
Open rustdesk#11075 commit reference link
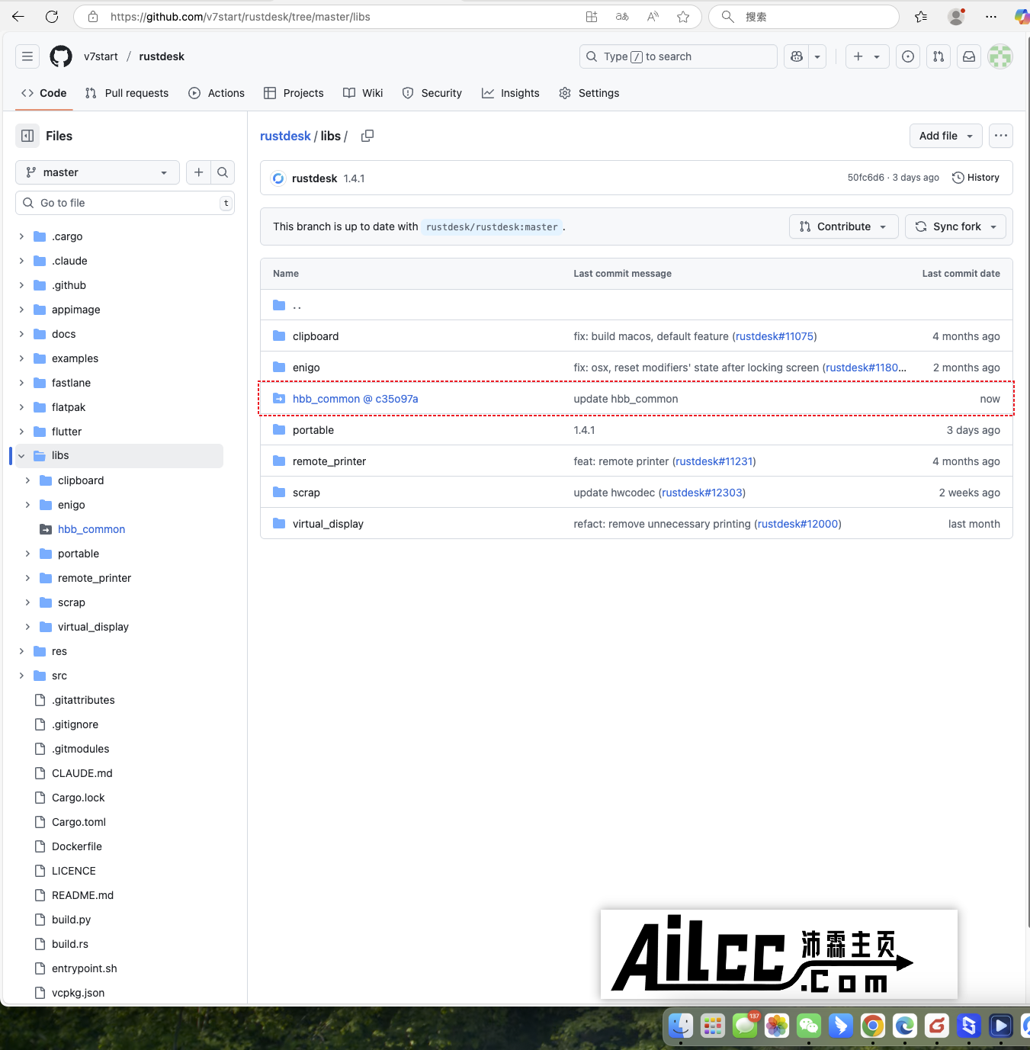[775, 336]
